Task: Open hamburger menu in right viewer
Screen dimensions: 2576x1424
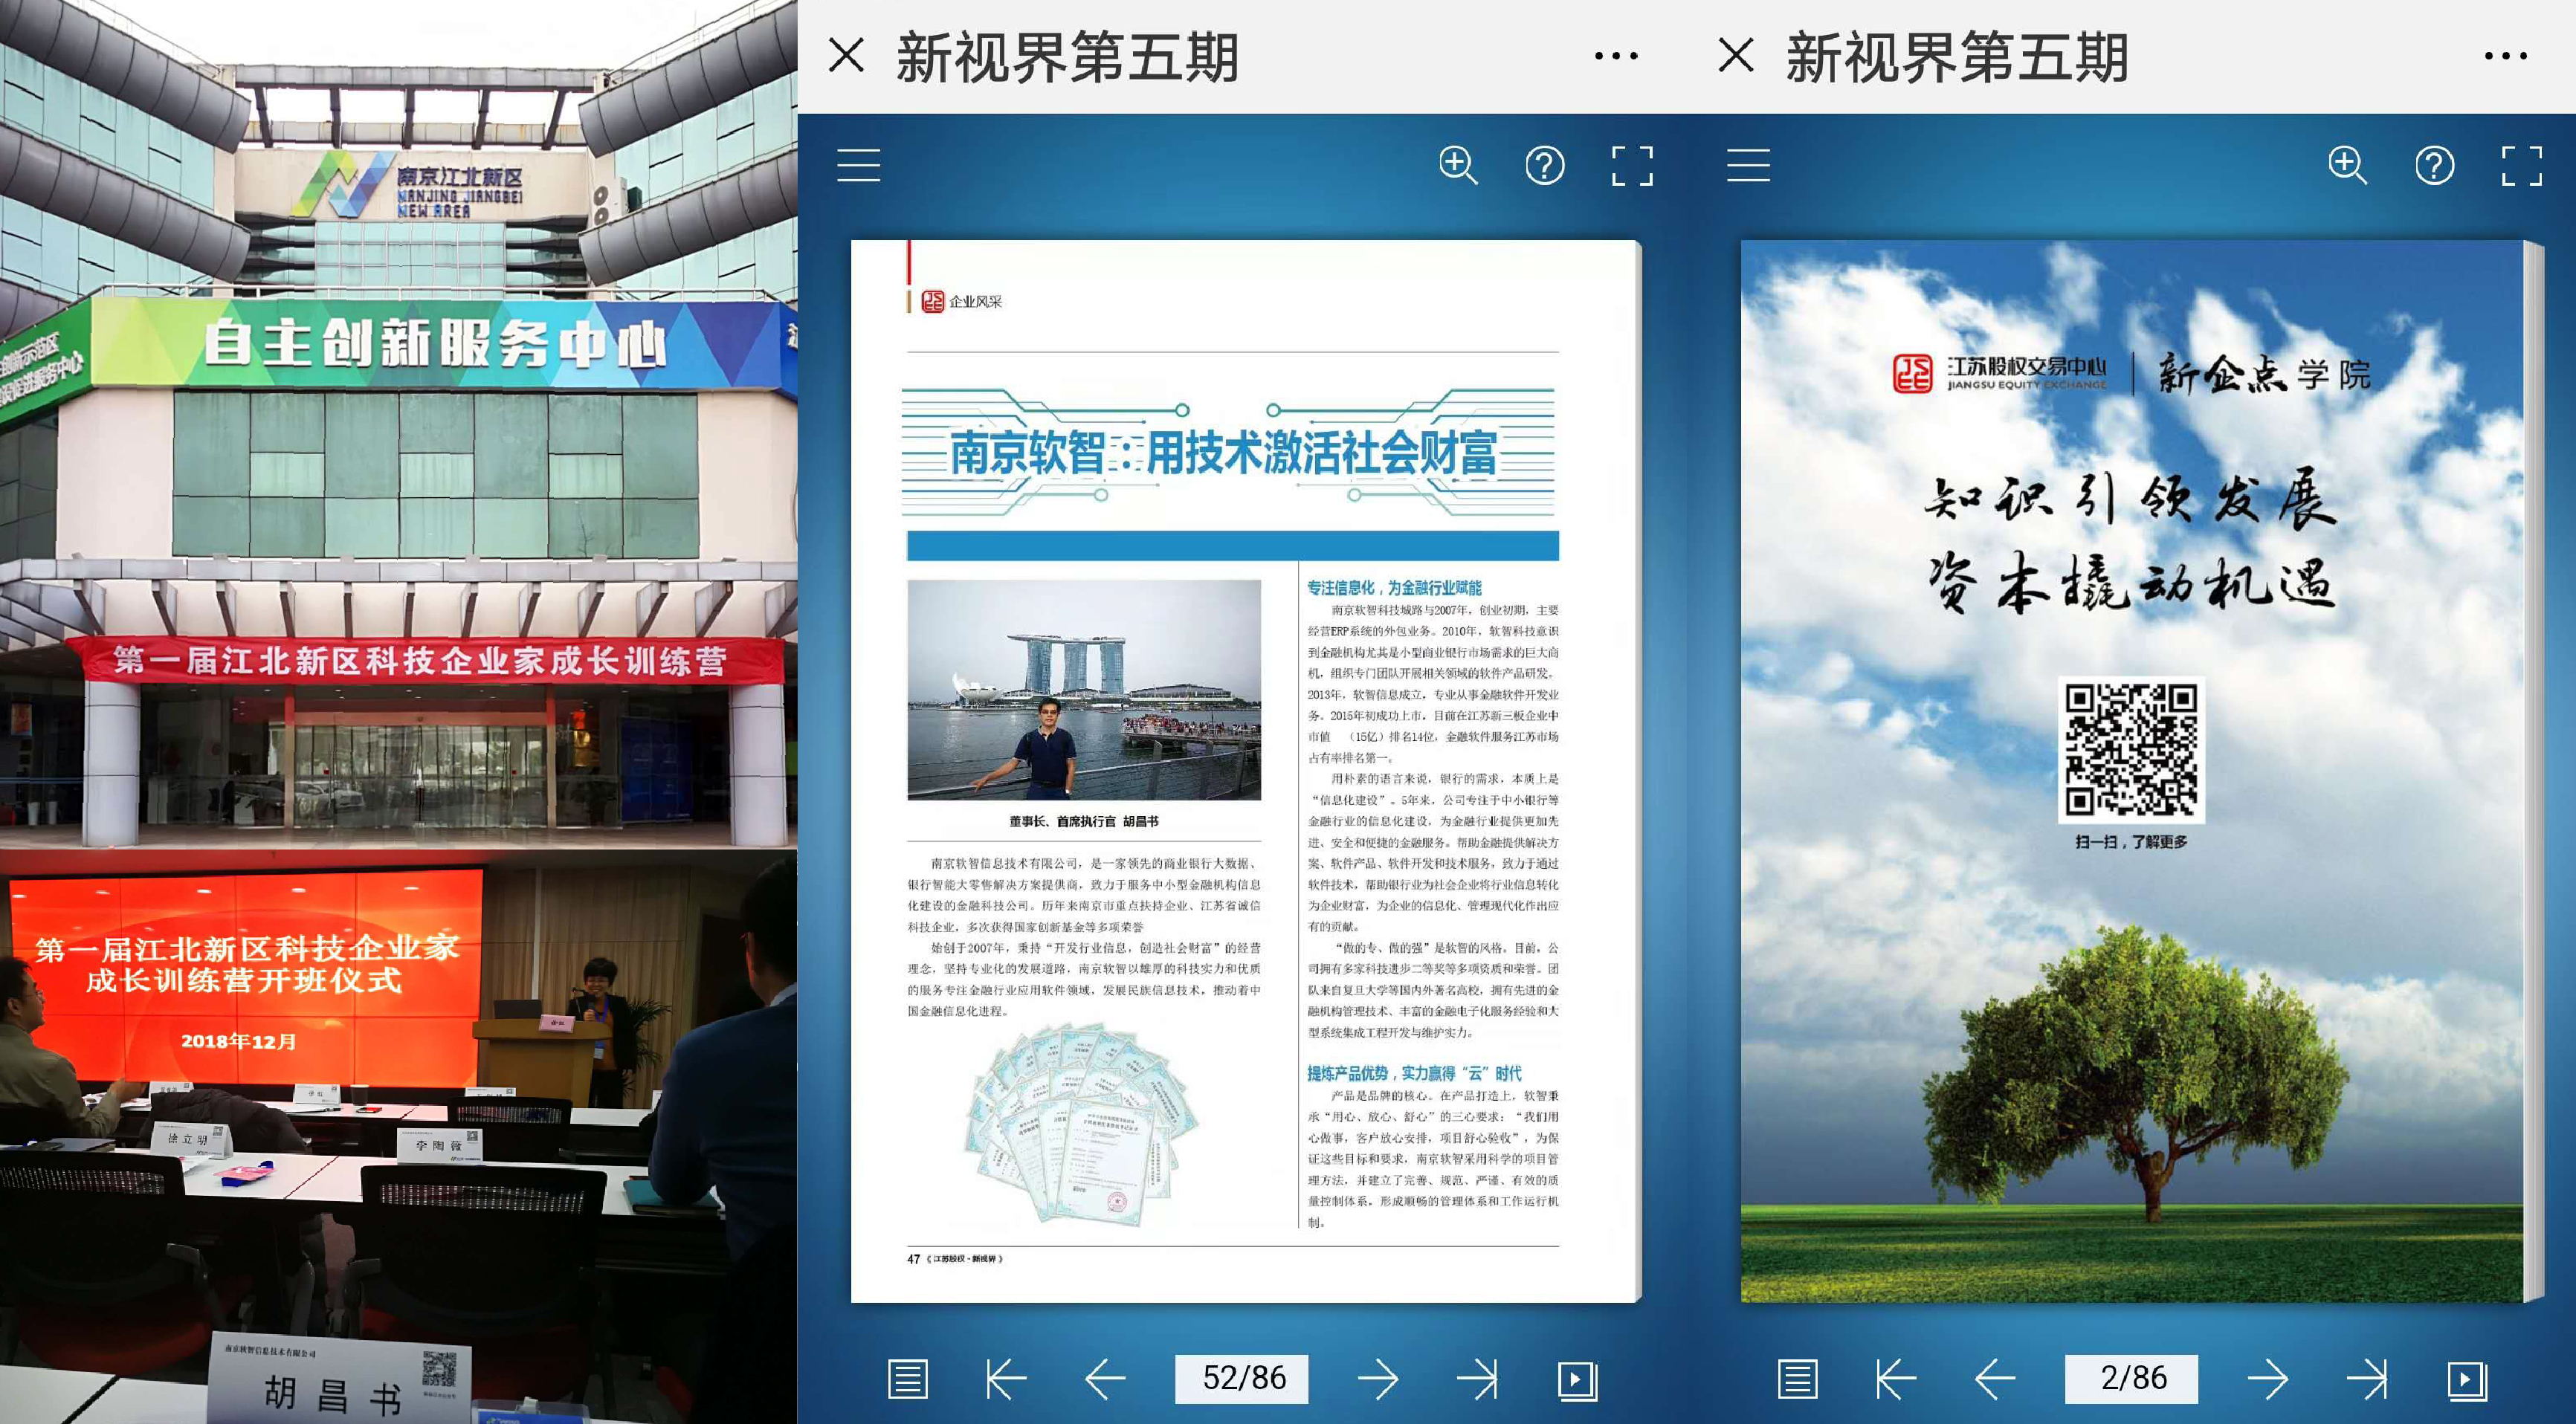Action: coord(1749,165)
